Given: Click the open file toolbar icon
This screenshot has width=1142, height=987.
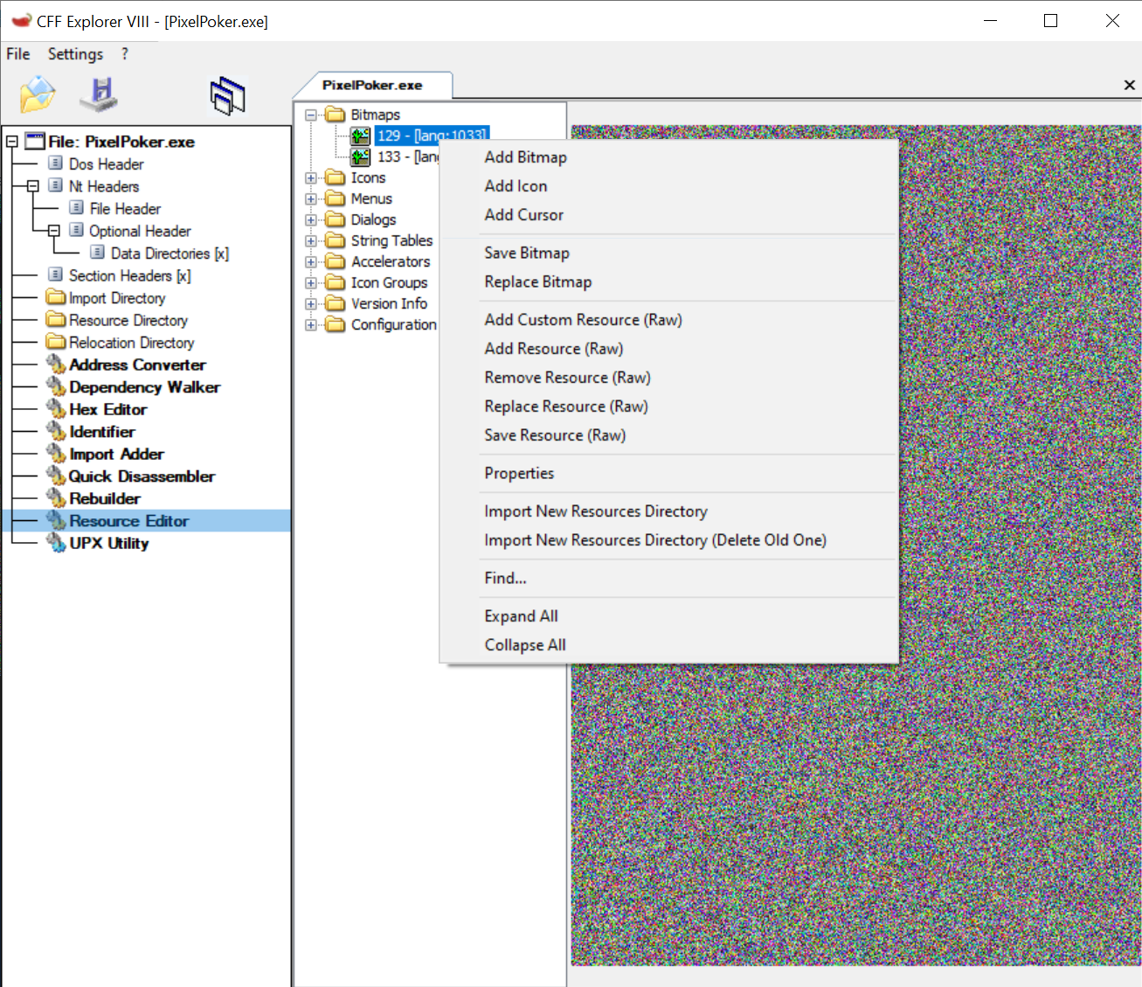Looking at the screenshot, I should click(x=37, y=94).
